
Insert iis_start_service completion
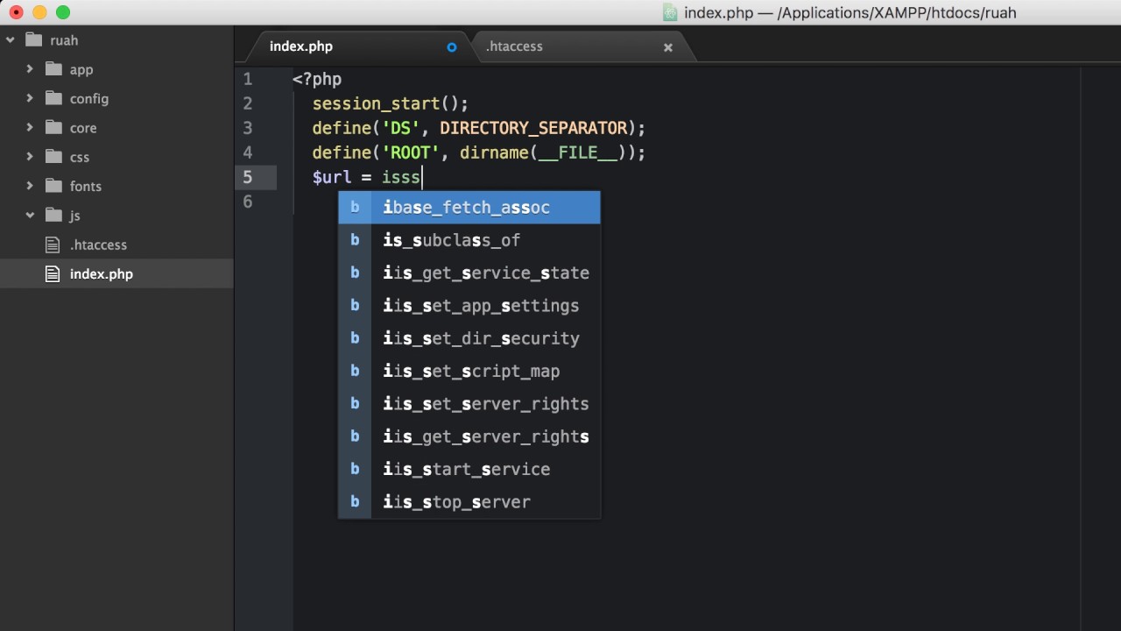tap(469, 469)
